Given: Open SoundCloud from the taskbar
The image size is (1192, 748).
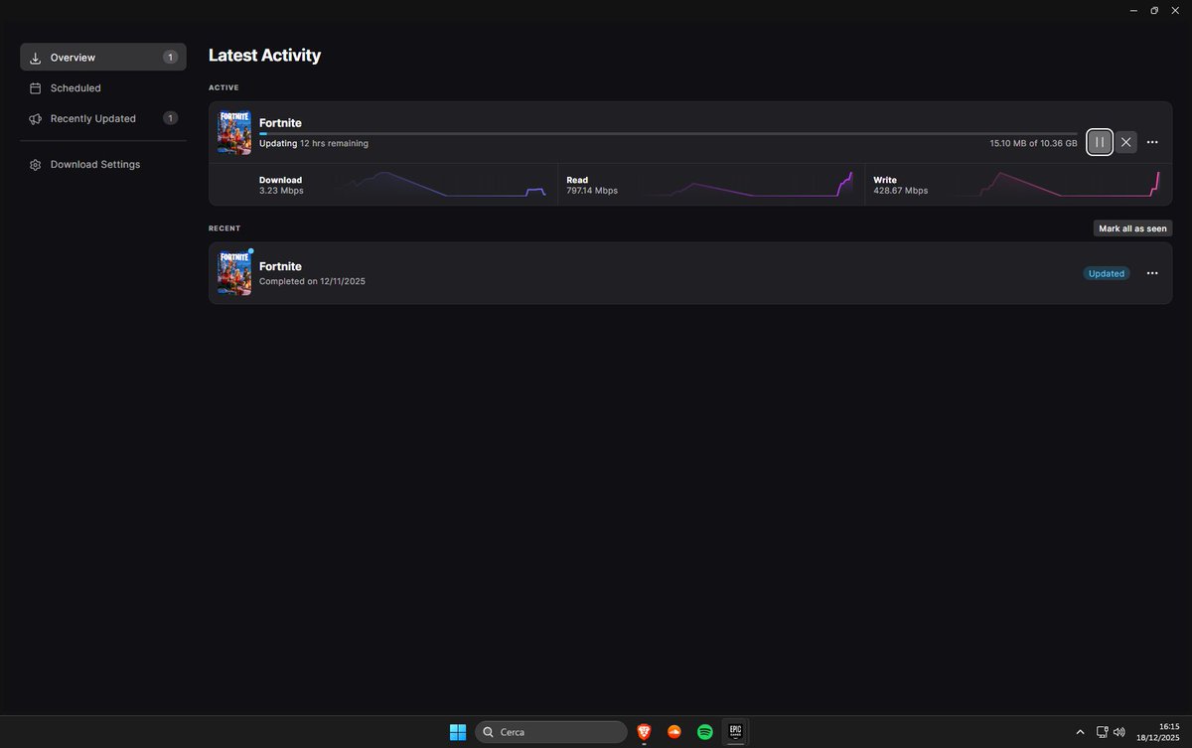Looking at the screenshot, I should tap(674, 732).
